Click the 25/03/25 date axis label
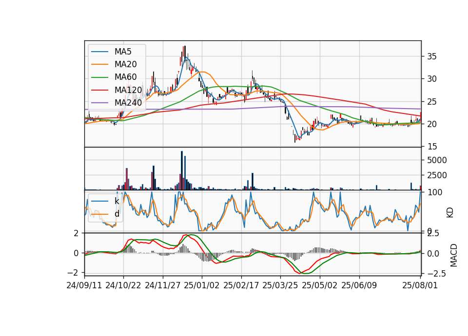The image size is (468, 336). (280, 285)
